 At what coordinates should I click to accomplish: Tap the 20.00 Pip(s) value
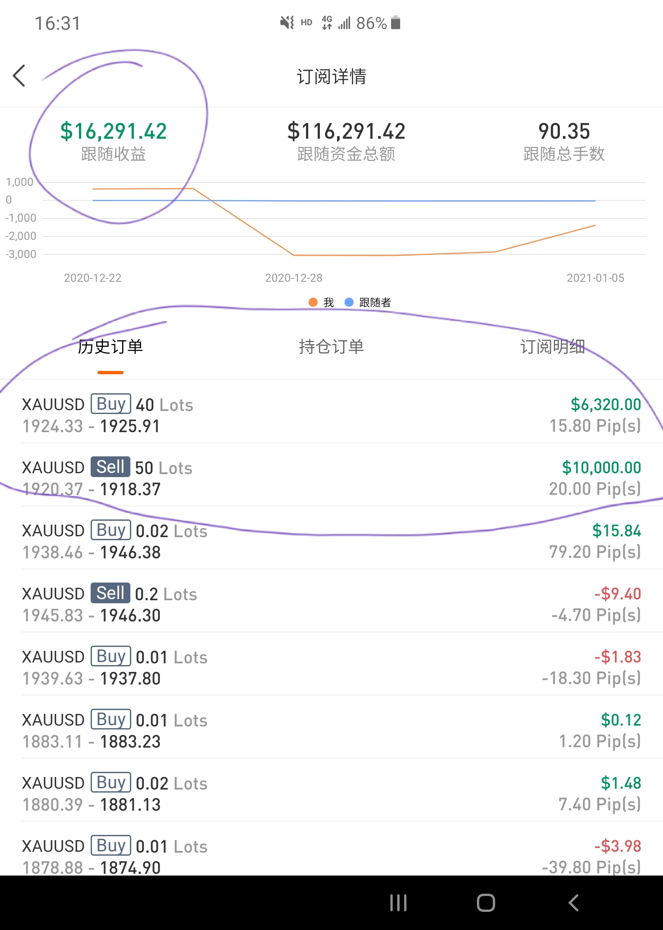point(595,489)
